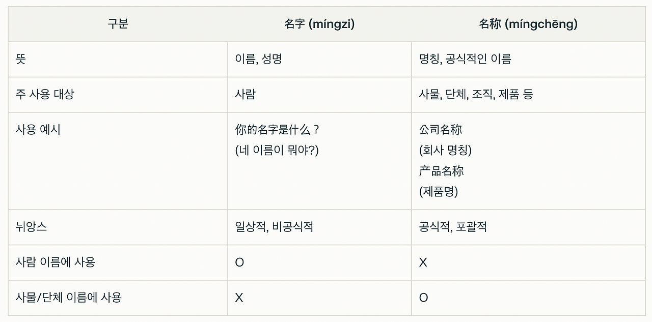Select the 뉘앙스 row label
This screenshot has width=652, height=322.
pyautogui.click(x=31, y=227)
